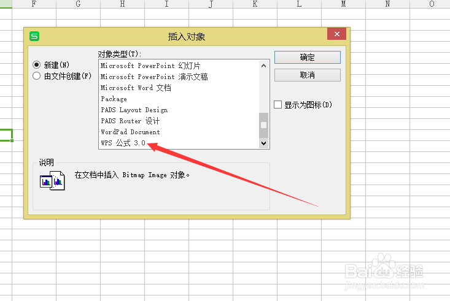Select WordPad Document entry
The image size is (450, 301).
click(x=179, y=132)
